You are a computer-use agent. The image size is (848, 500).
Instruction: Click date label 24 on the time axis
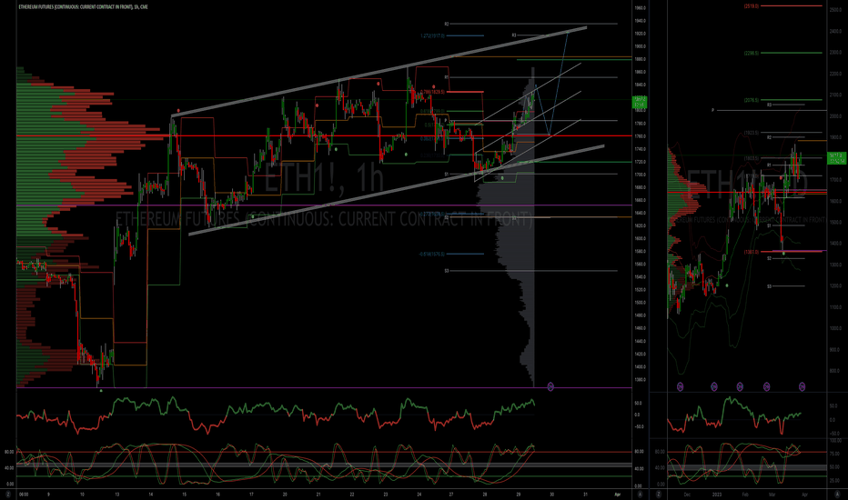click(419, 494)
